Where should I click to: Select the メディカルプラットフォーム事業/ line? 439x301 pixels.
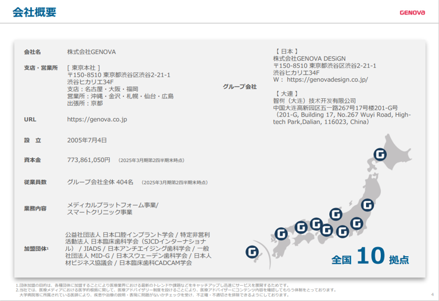coord(113,205)
